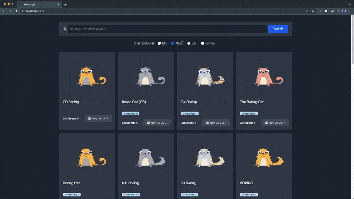Click the browser forward arrow

10,11
